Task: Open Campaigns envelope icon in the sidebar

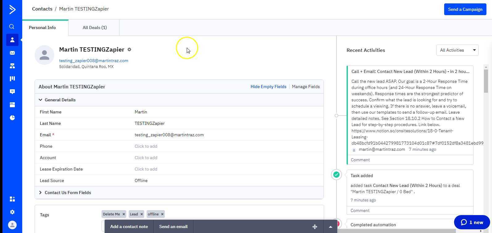Action: pos(12,53)
